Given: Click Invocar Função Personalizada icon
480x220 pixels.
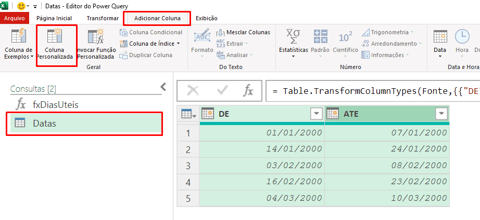Looking at the screenshot, I should 96,36.
